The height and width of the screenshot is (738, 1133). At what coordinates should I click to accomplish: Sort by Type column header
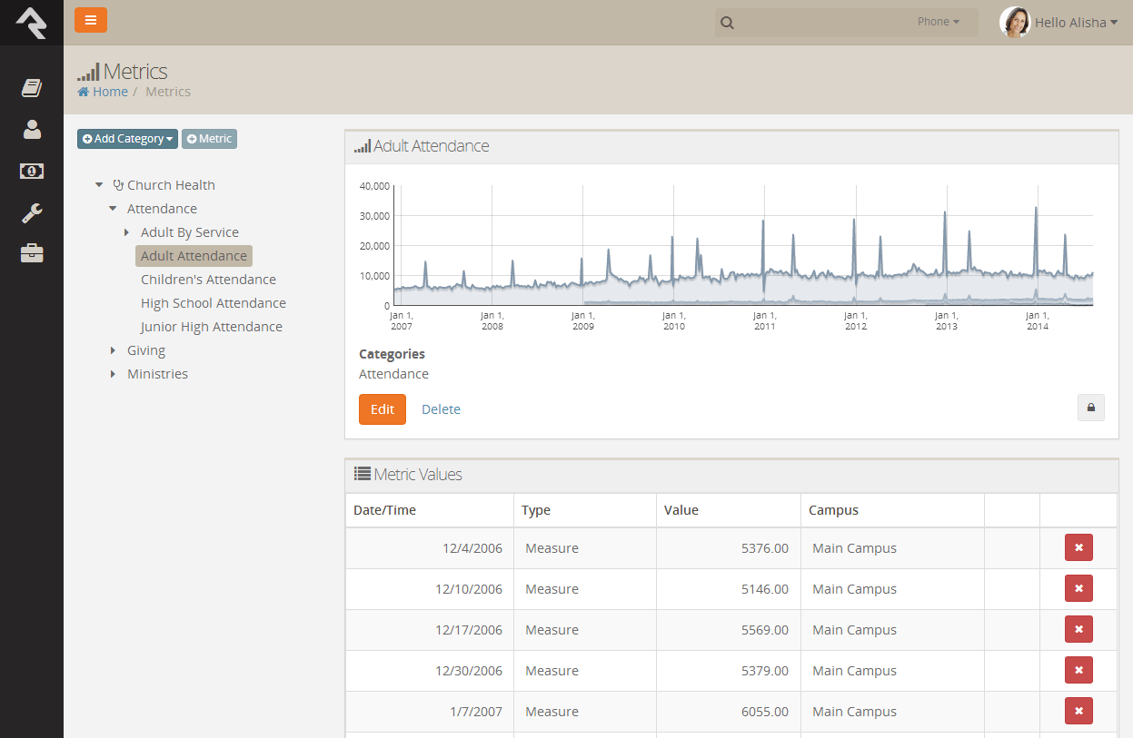tap(536, 510)
